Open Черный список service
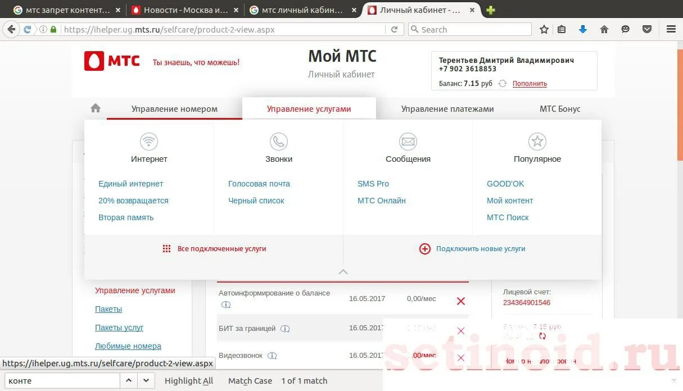The image size is (683, 391). (256, 201)
